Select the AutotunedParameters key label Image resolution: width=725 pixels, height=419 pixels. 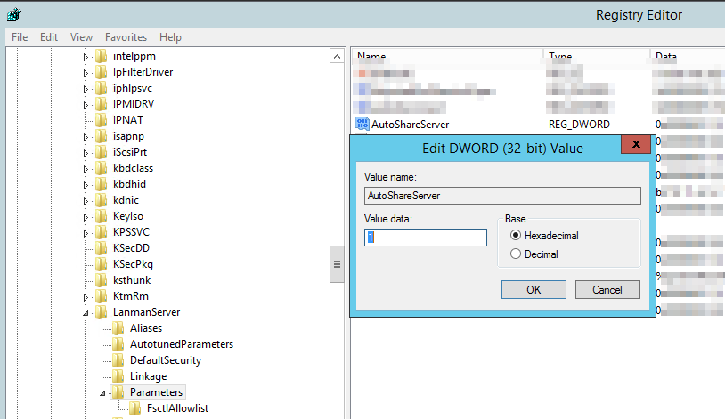[x=182, y=344]
